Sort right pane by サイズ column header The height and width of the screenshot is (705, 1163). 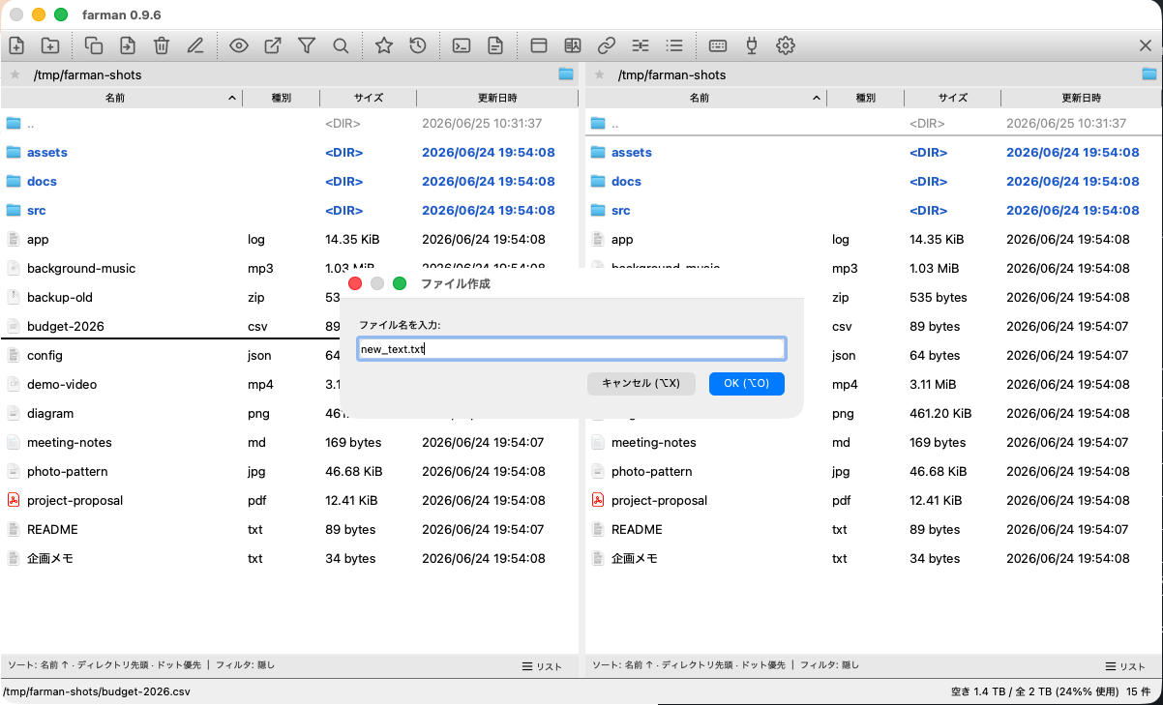click(953, 98)
